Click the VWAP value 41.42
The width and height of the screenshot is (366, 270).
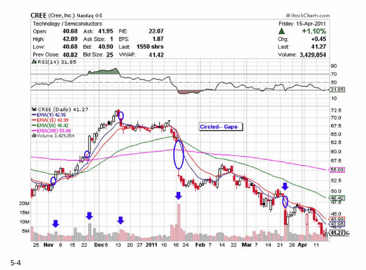pos(156,55)
